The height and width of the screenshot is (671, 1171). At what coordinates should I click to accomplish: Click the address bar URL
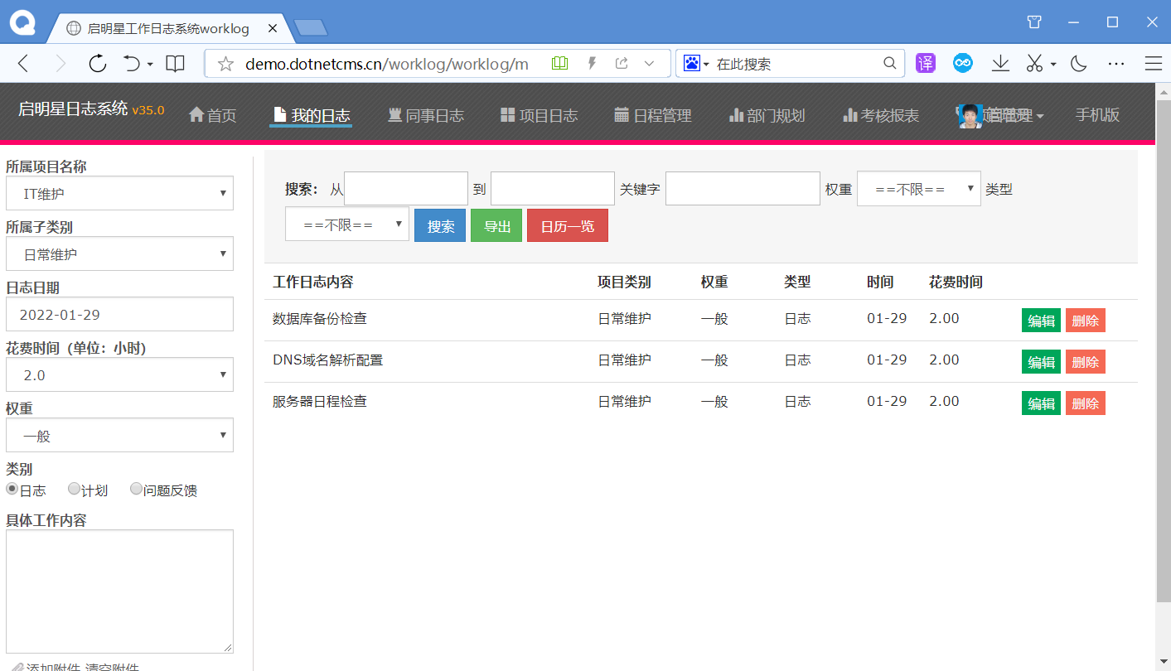387,64
